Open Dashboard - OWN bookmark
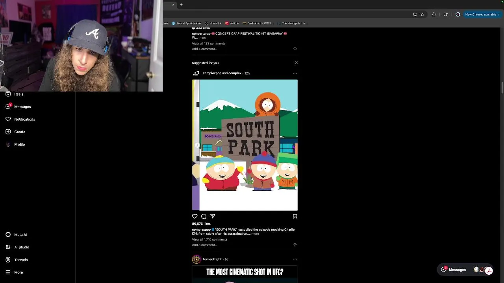The image size is (504, 283). (258, 23)
